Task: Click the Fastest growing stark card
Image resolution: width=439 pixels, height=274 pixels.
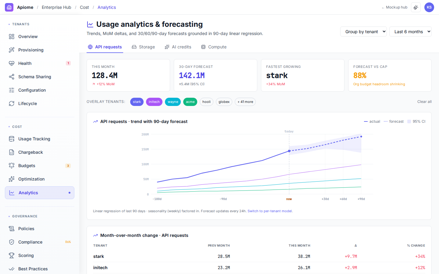Action: click(x=303, y=75)
